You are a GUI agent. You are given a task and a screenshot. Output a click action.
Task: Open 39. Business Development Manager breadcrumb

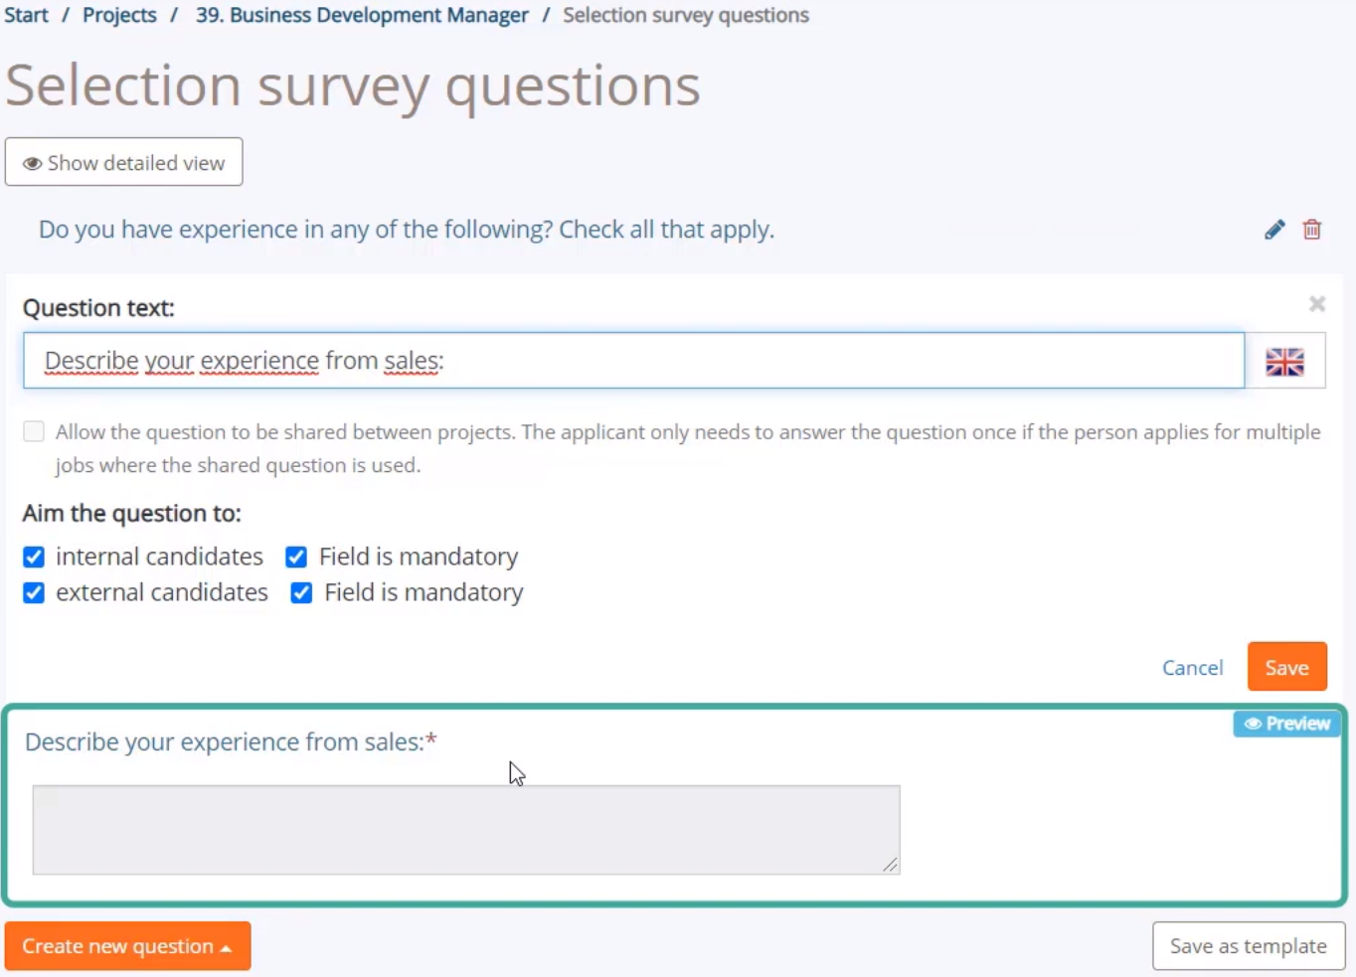362,15
